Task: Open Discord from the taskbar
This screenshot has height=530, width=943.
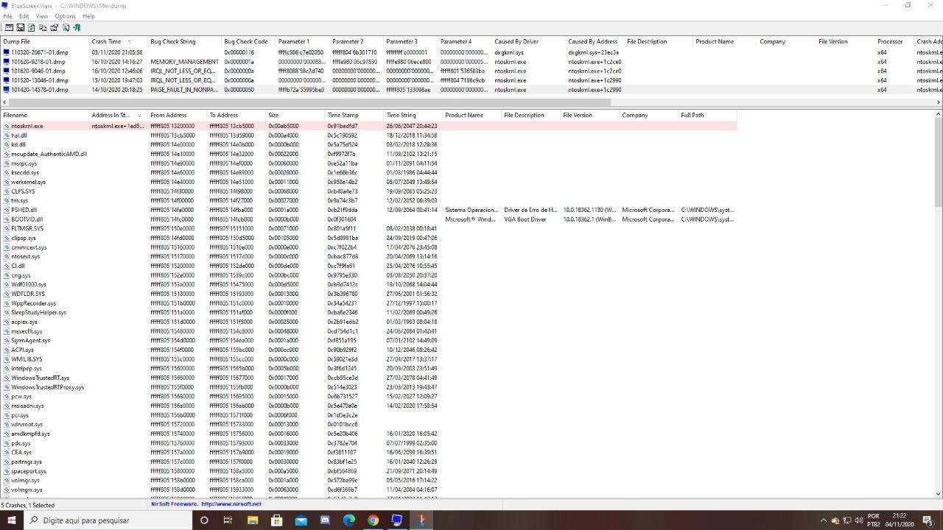Action: [x=325, y=520]
